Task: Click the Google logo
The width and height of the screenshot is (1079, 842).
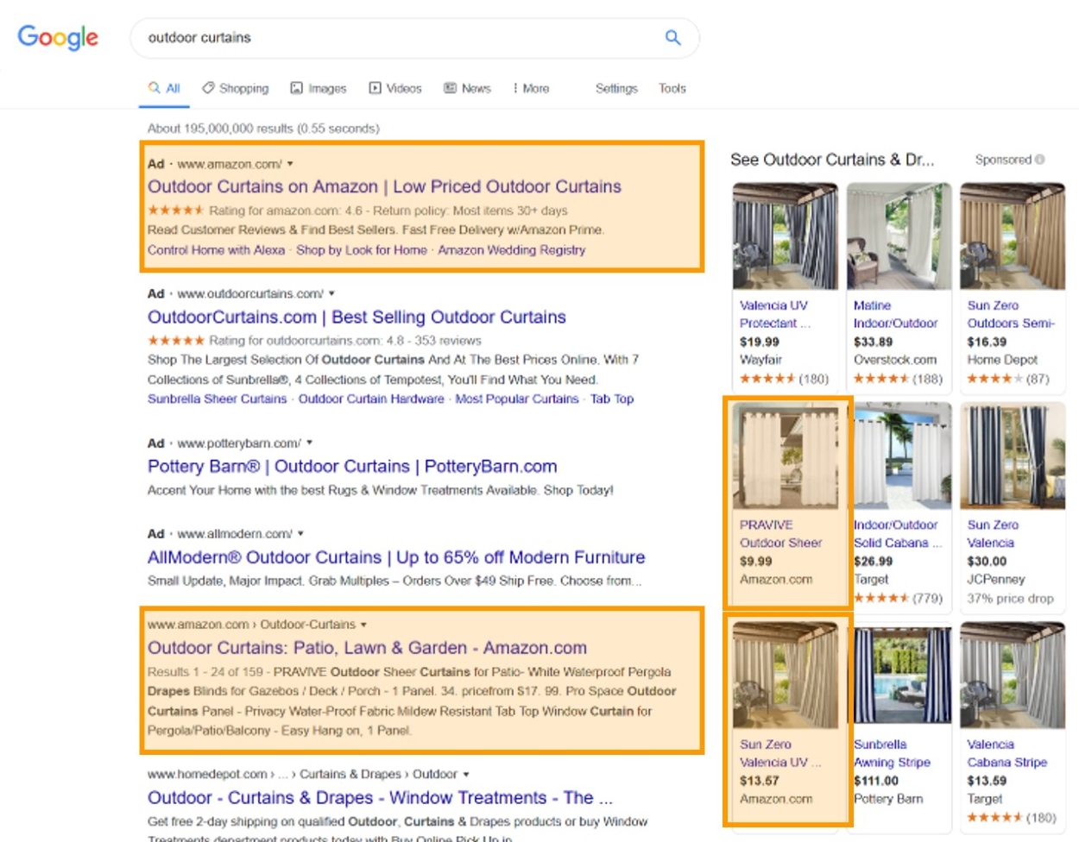Action: [x=57, y=37]
